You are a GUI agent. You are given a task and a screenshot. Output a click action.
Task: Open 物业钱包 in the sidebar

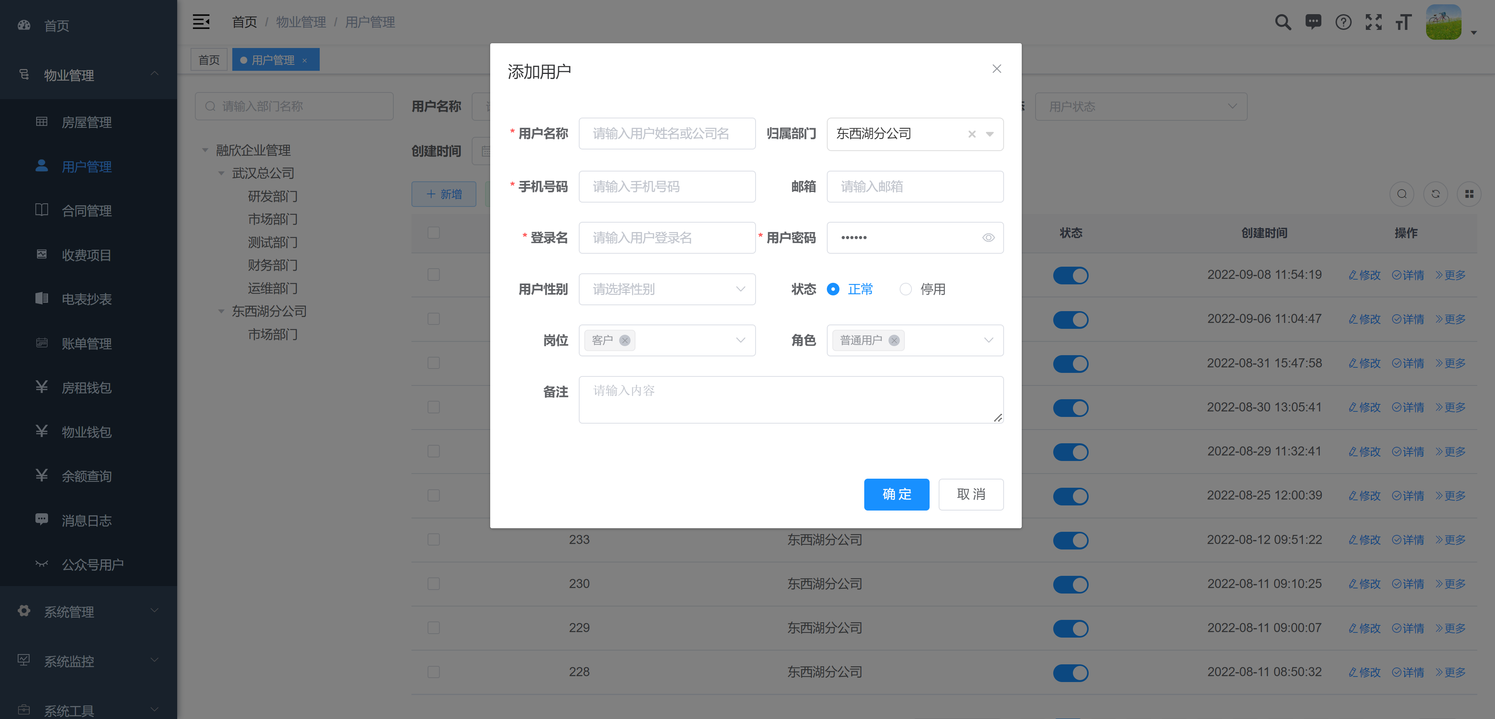pyautogui.click(x=88, y=432)
